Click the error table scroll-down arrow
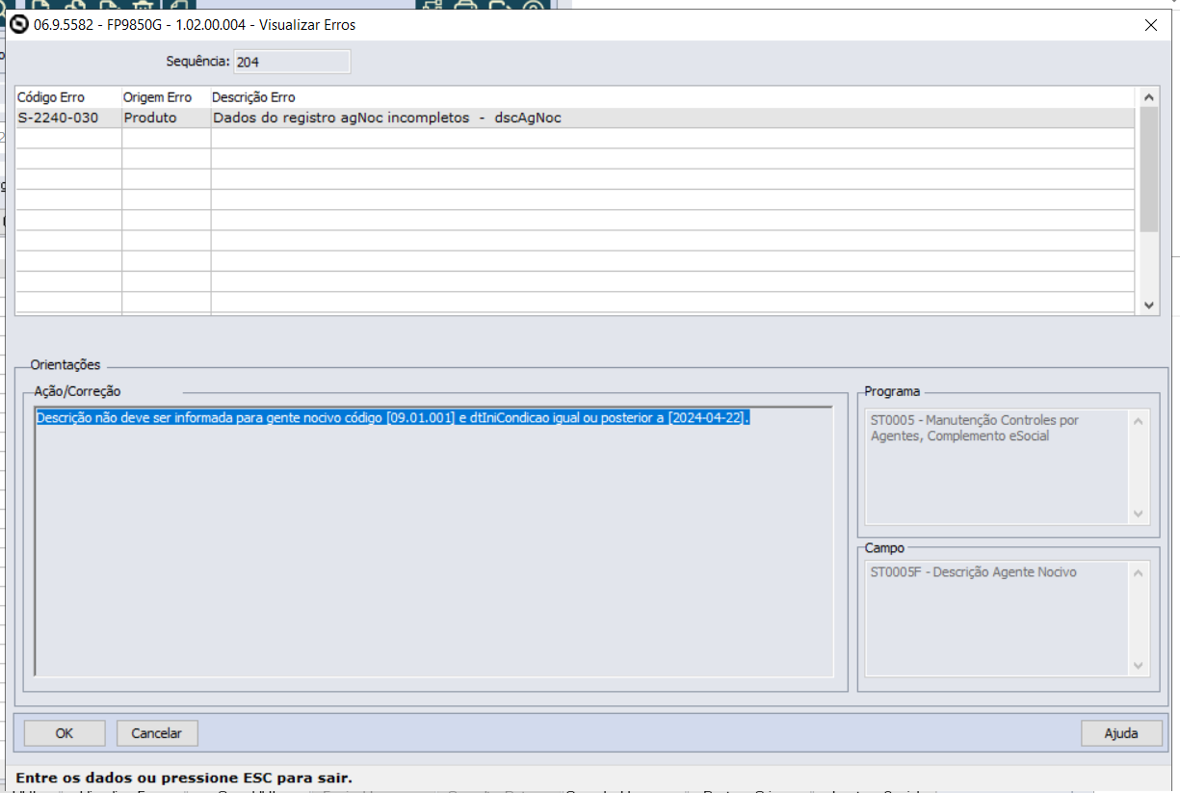This screenshot has height=793, width=1180. 1148,304
